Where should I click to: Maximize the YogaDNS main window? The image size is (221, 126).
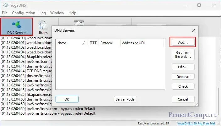pyautogui.click(x=199, y=5)
